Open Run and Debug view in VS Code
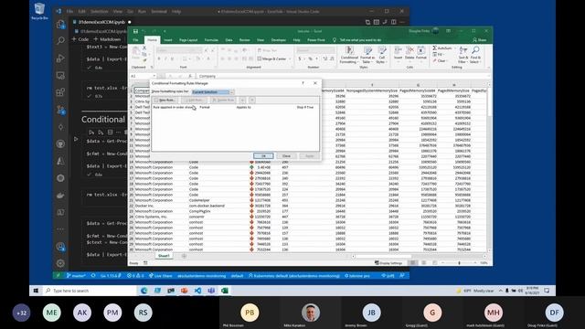 [x=60, y=58]
